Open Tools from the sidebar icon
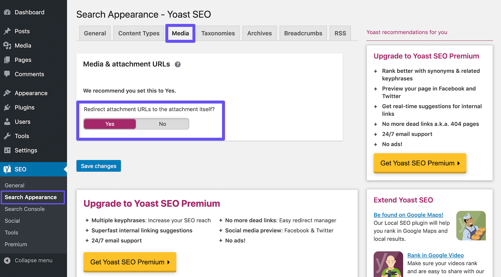The height and width of the screenshot is (277, 501). pos(7,136)
